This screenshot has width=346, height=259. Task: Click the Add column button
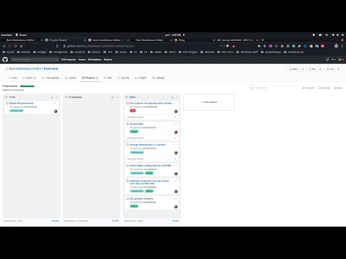point(209,102)
